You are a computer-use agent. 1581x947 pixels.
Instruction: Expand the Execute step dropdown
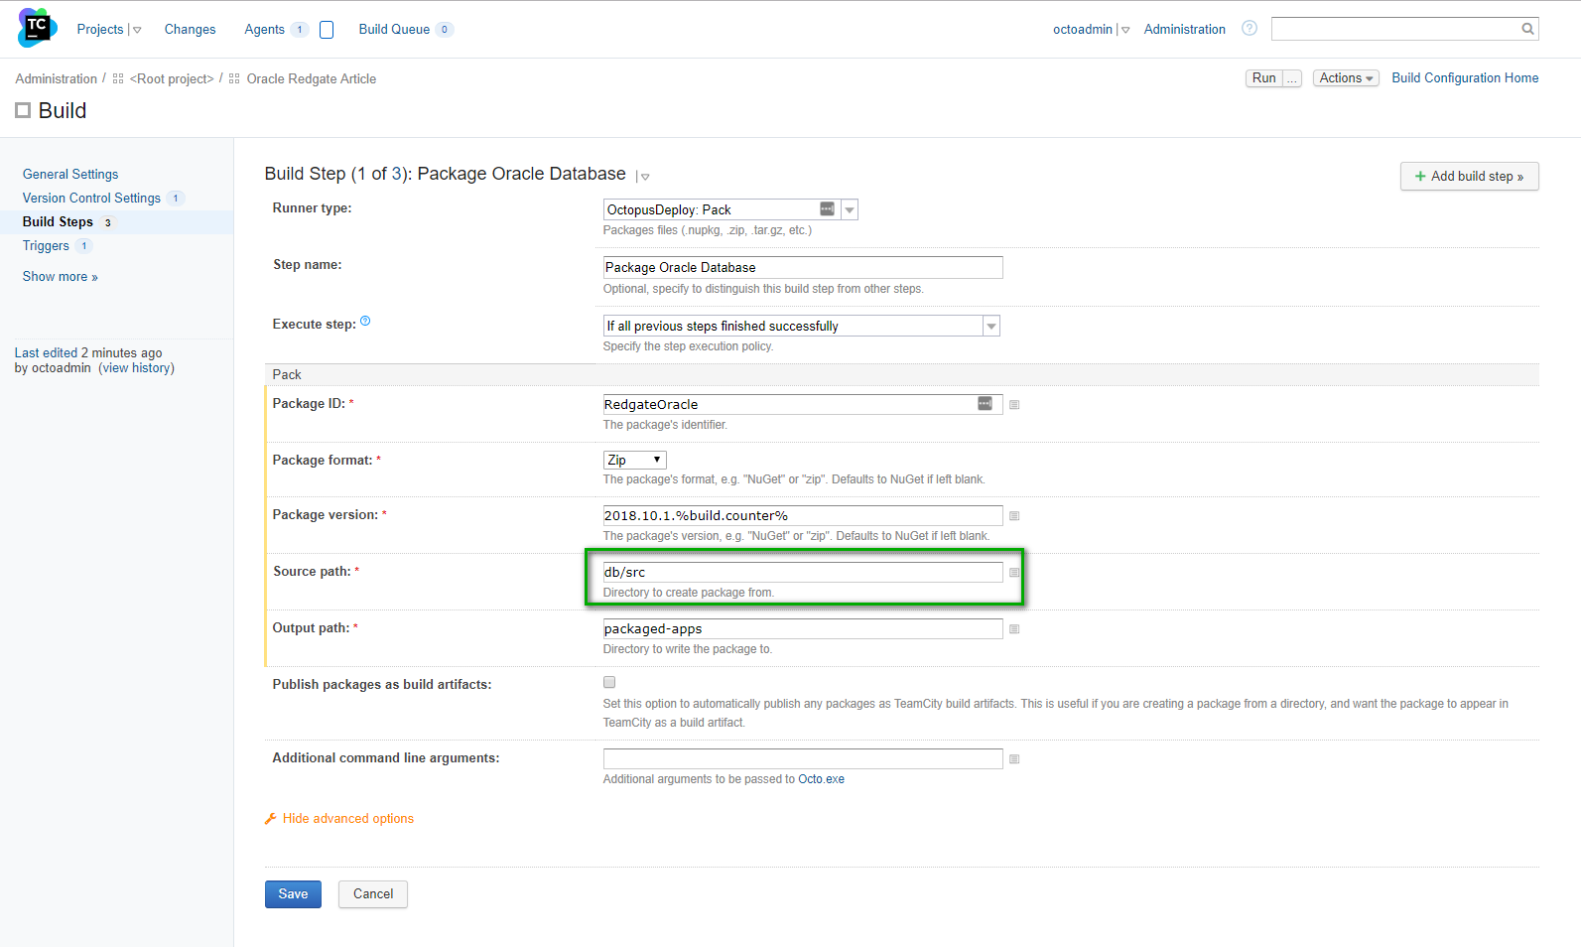click(x=990, y=327)
